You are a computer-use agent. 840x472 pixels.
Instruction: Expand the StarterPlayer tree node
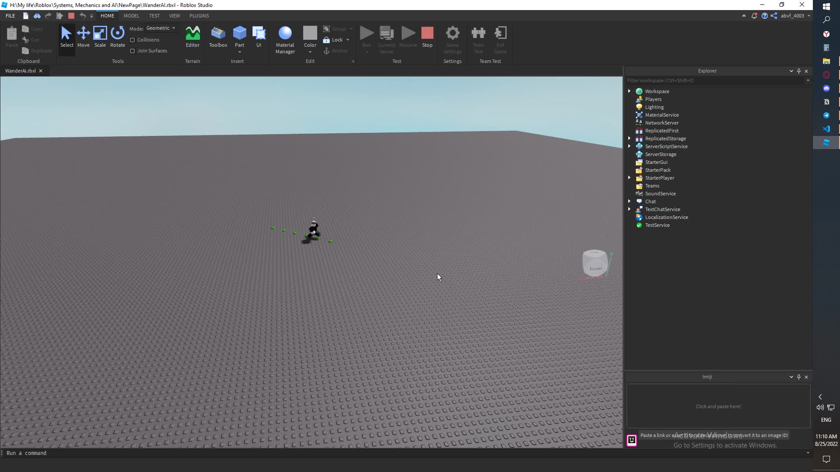click(629, 178)
